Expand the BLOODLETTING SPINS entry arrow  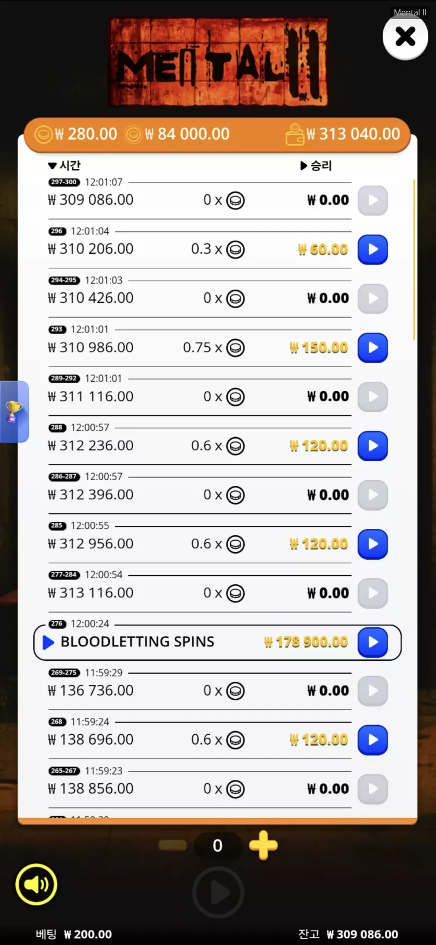click(48, 642)
